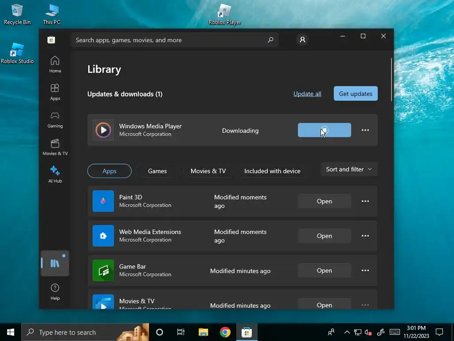Image resolution: width=454 pixels, height=341 pixels.
Task: Select the Apps filter tab
Action: [x=110, y=171]
